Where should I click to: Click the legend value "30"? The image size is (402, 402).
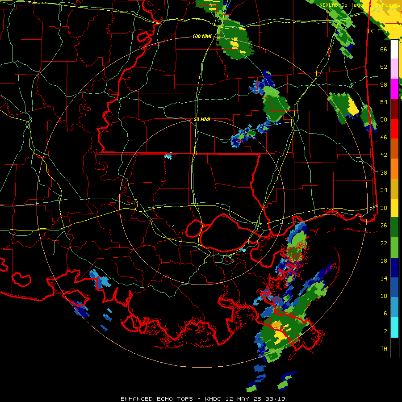point(384,208)
